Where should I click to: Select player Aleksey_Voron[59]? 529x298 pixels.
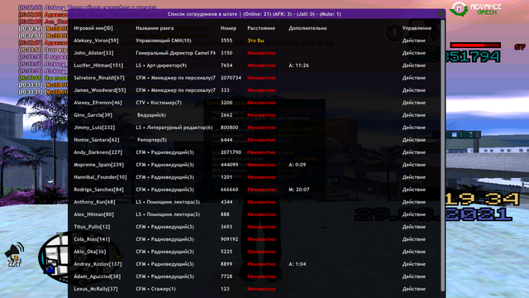click(96, 41)
